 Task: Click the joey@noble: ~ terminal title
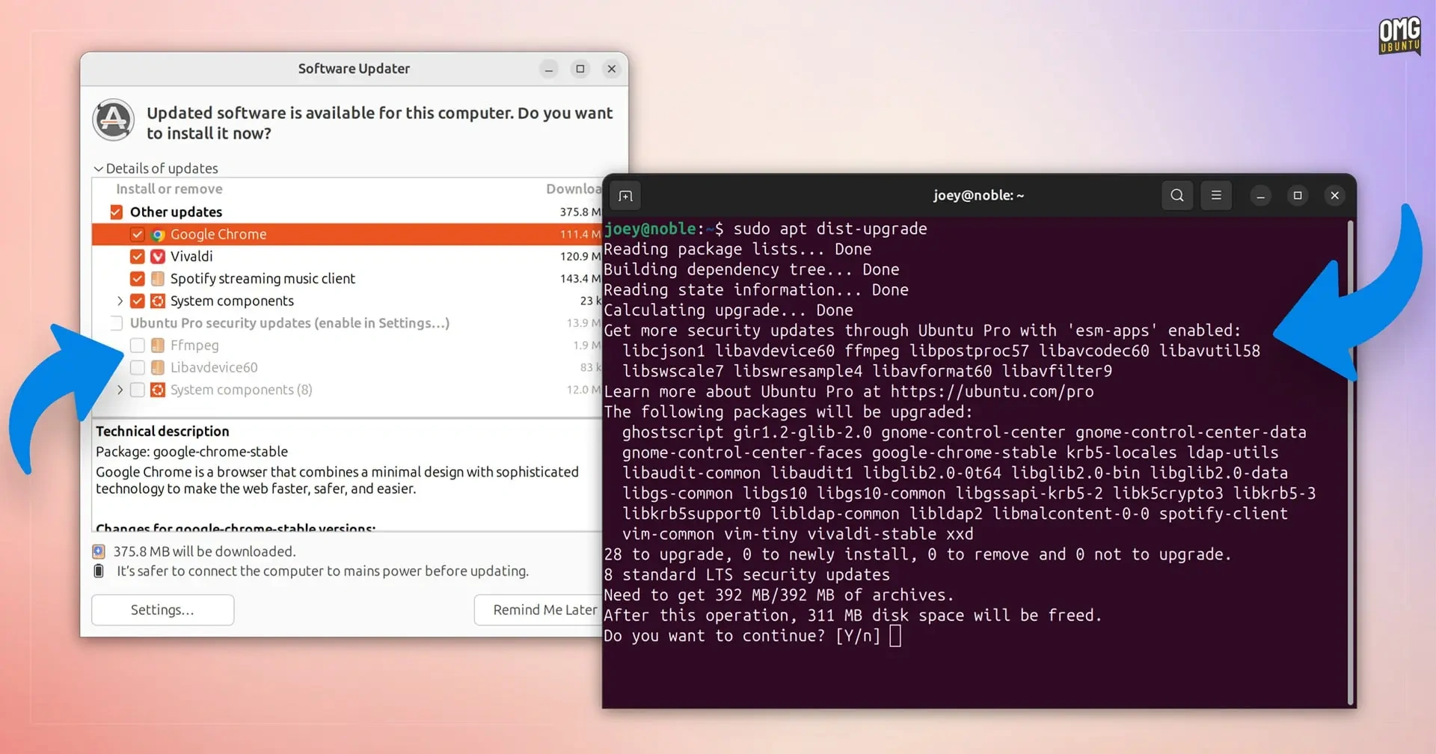[978, 196]
